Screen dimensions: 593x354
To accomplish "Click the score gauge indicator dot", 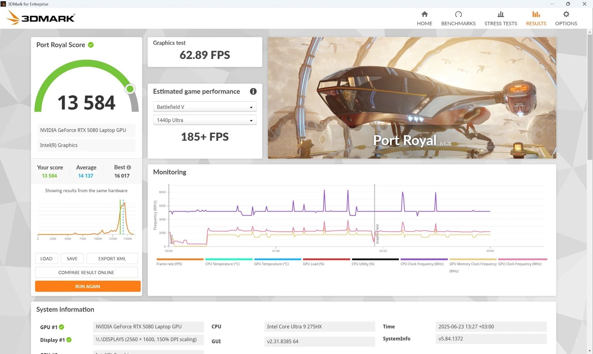I will pos(130,89).
